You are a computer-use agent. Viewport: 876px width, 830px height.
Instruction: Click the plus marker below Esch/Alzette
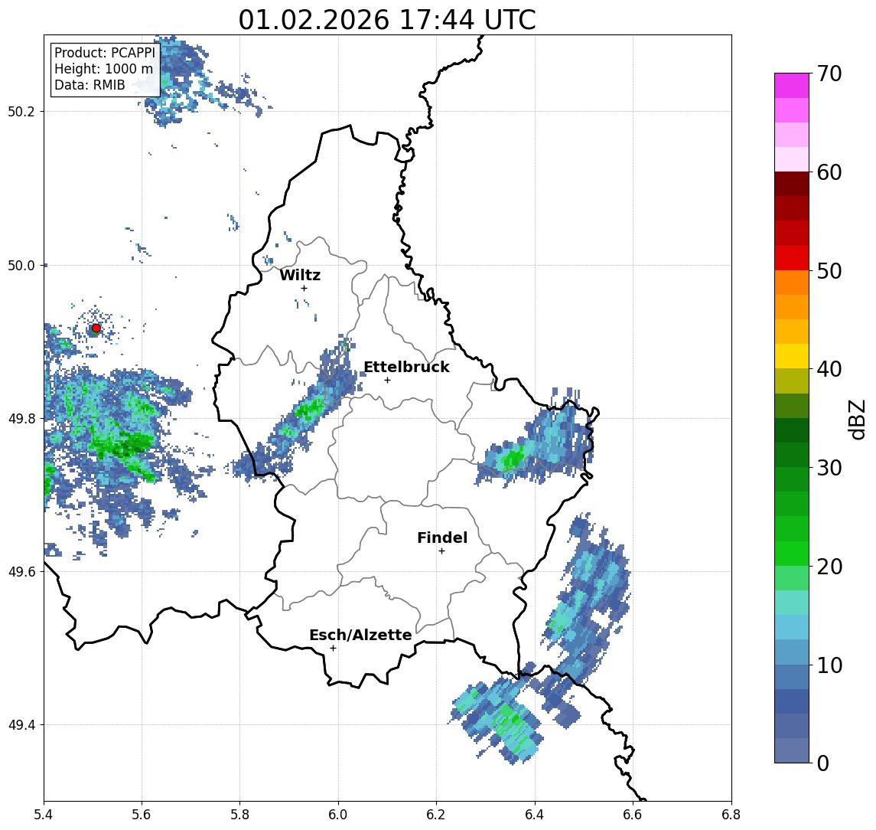(333, 649)
